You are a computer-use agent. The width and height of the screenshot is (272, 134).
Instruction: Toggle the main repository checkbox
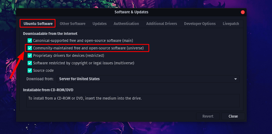tap(30, 40)
